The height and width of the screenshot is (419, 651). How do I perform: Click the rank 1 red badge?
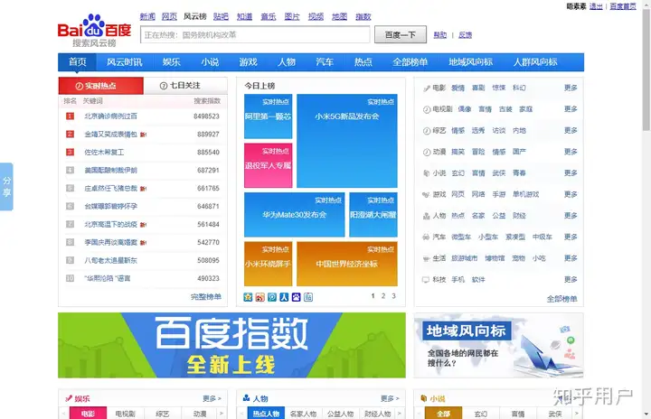click(71, 116)
